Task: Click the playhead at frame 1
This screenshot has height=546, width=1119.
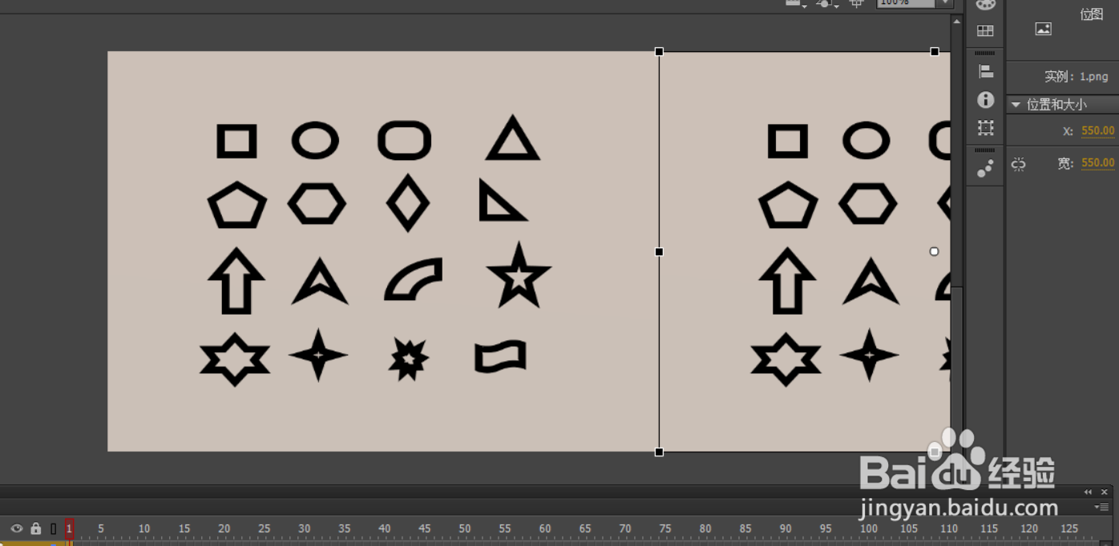Action: (x=70, y=528)
